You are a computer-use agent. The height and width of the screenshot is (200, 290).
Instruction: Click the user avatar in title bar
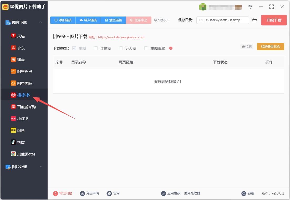[x=203, y=7]
